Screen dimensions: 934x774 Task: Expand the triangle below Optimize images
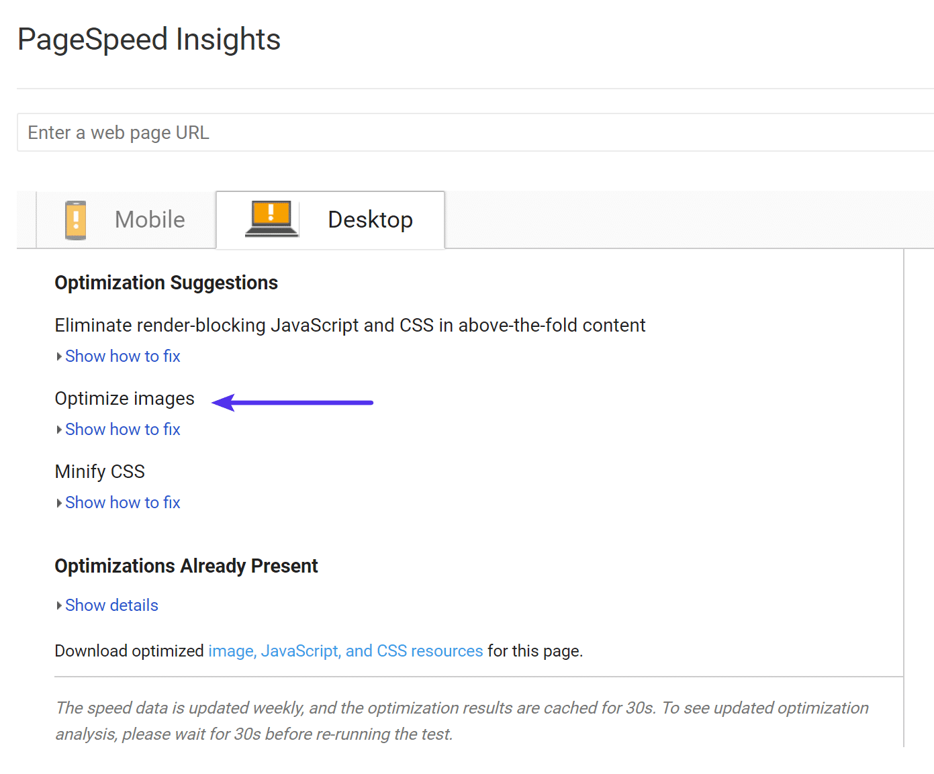pyautogui.click(x=59, y=430)
